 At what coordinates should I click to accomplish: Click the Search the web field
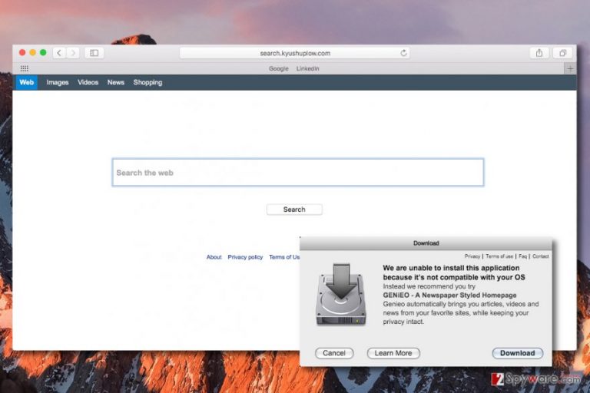[x=298, y=173]
